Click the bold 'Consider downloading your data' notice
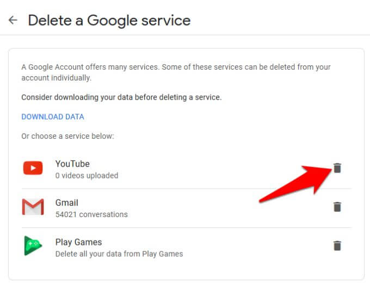The image size is (370, 290). pos(121,97)
